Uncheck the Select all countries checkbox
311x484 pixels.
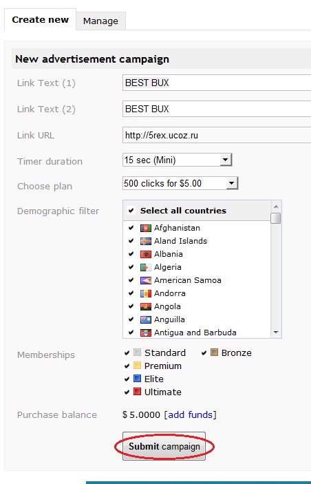131,211
